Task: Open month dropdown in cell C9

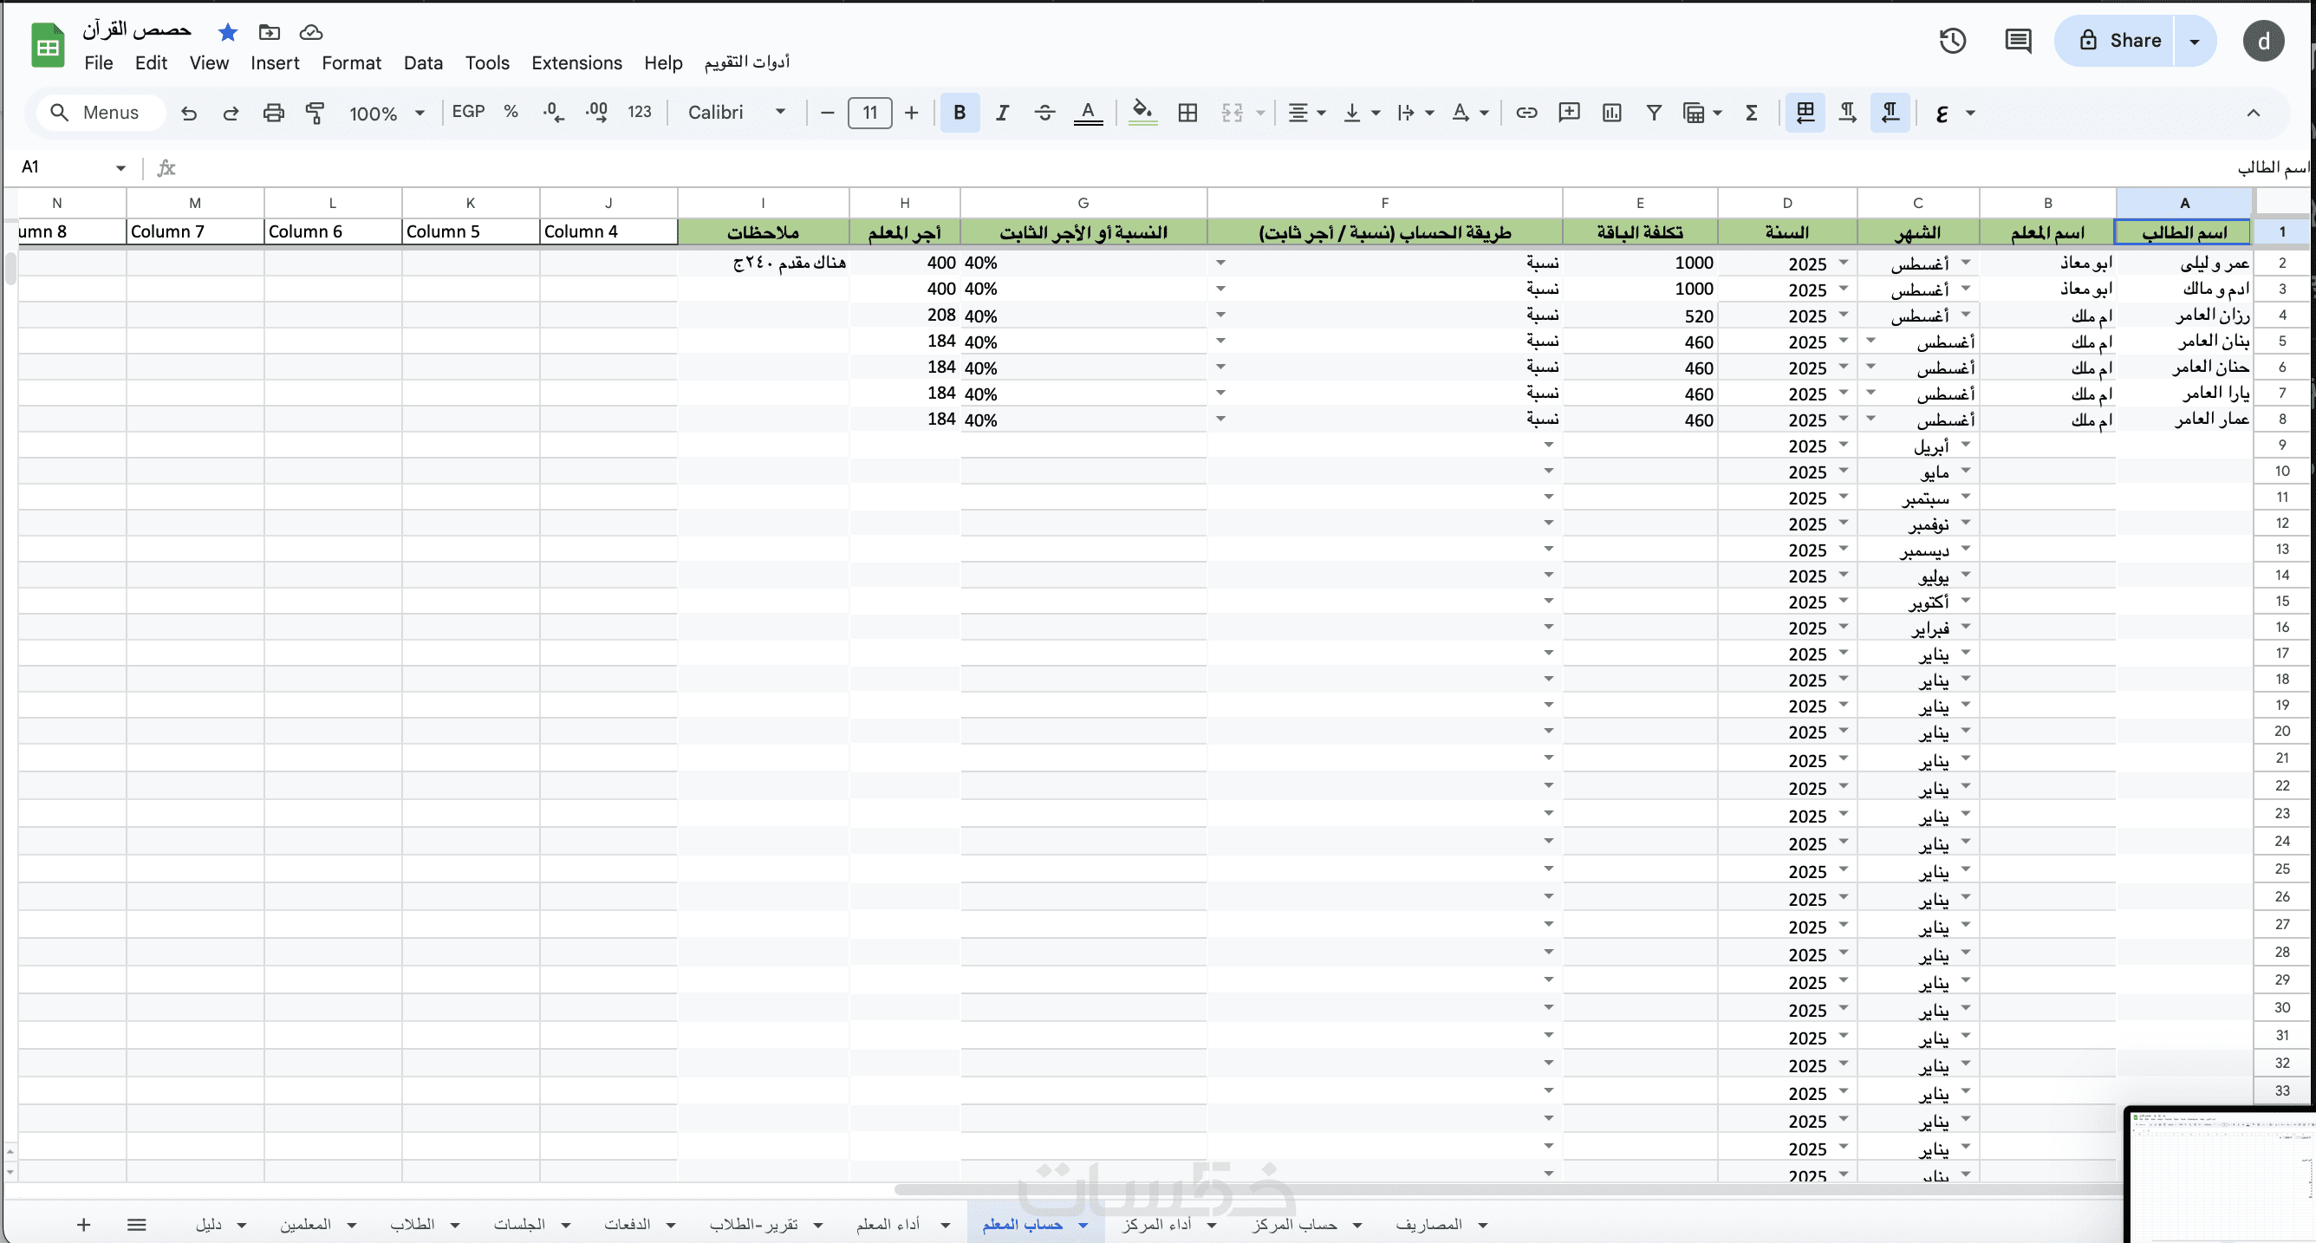Action: (1965, 446)
